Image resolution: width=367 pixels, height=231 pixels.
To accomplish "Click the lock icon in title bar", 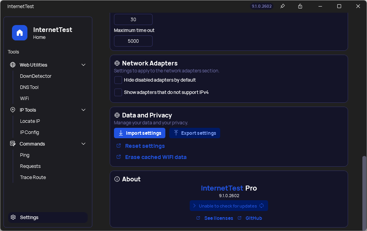I will tap(300, 6).
